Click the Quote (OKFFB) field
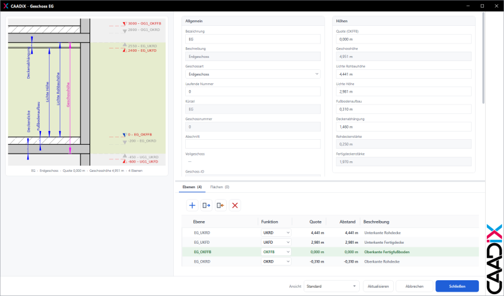 coord(404,39)
